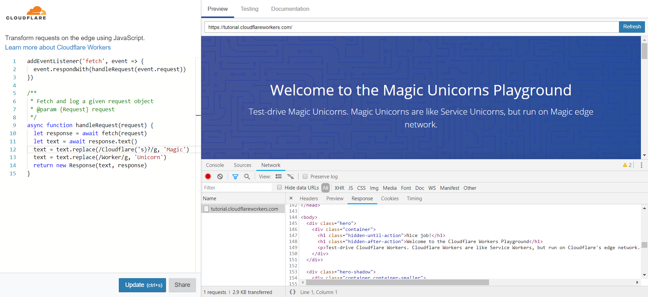Open the Console tab
Viewport: 648px width, 297px height.
(215, 165)
